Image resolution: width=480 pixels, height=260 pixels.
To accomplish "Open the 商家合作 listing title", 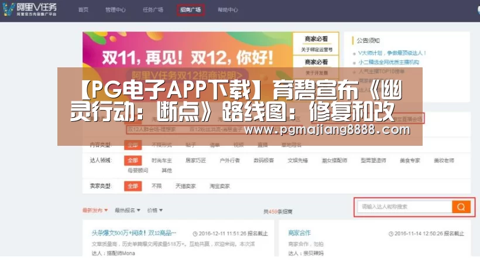I will (299, 233).
